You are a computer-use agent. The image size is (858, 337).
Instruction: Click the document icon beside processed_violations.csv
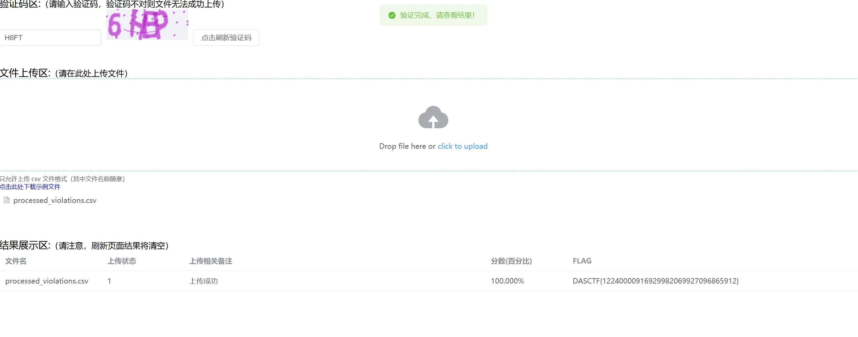tap(6, 200)
